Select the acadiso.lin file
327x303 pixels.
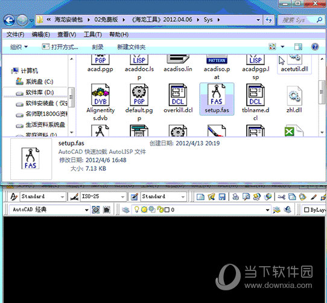point(178,63)
